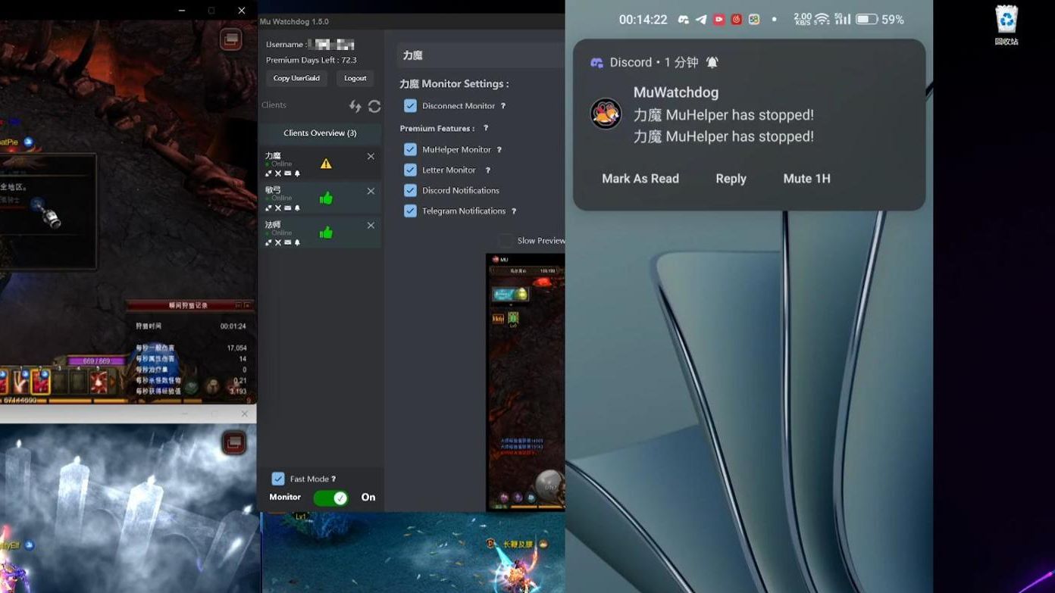Toggle the Letter Monitor checkbox
The width and height of the screenshot is (1055, 593).
pyautogui.click(x=410, y=170)
